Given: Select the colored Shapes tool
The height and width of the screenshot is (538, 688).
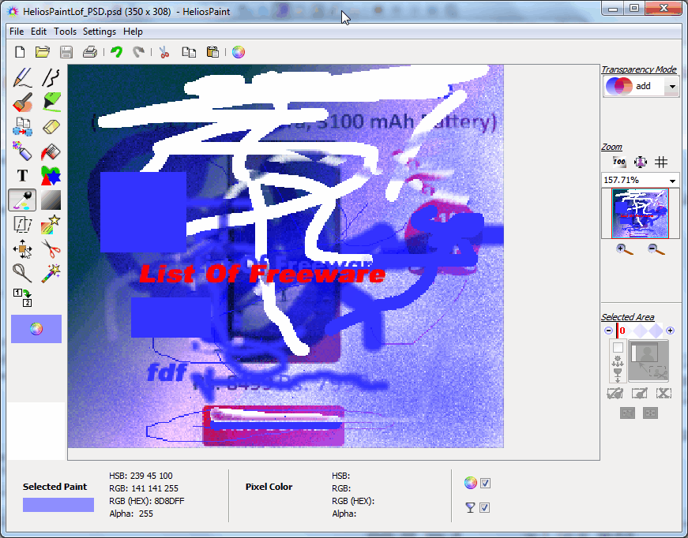Looking at the screenshot, I should click(x=51, y=176).
